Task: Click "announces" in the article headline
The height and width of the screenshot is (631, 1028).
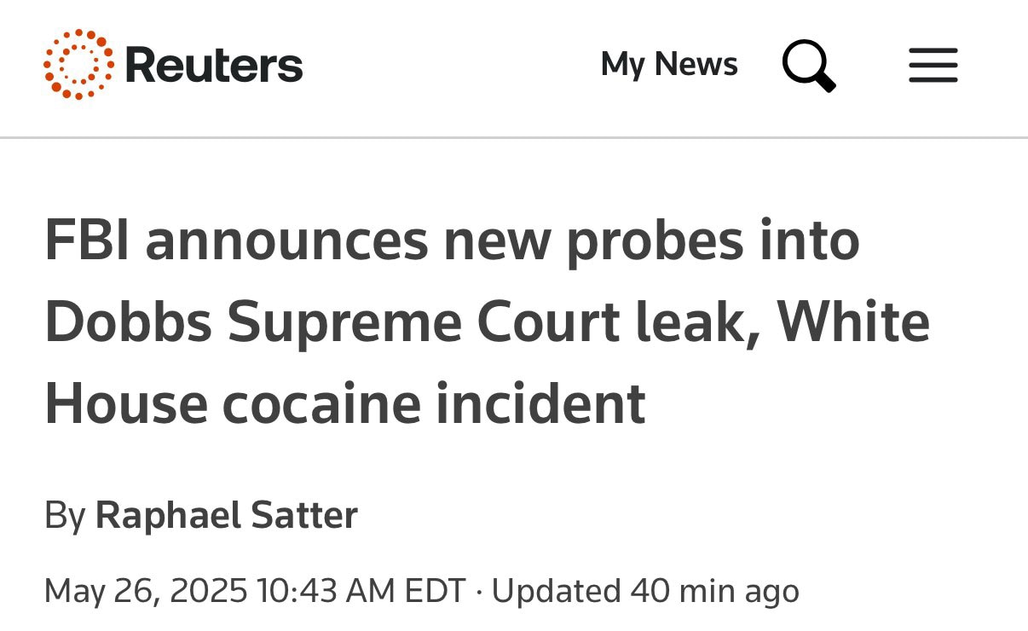Action: click(x=286, y=241)
